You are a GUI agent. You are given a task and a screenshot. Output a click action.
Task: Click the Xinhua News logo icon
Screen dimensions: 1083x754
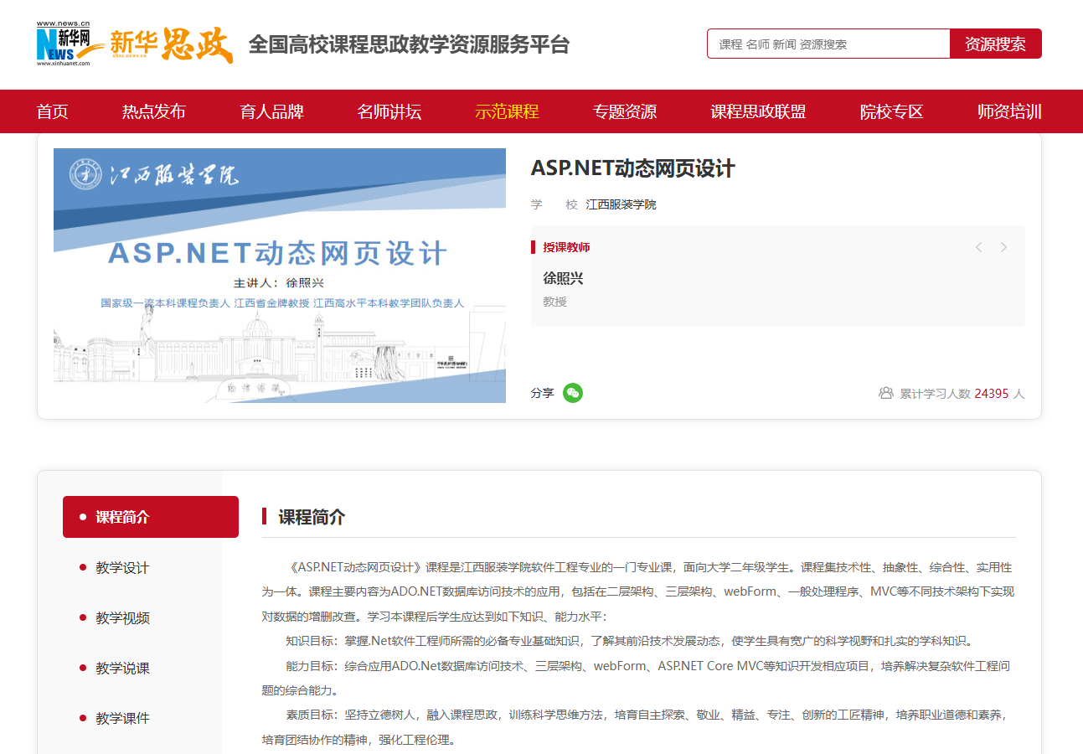(64, 44)
